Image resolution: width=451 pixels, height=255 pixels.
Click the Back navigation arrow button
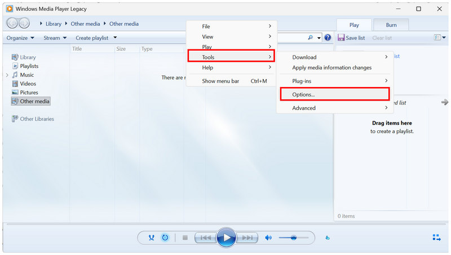coord(12,23)
